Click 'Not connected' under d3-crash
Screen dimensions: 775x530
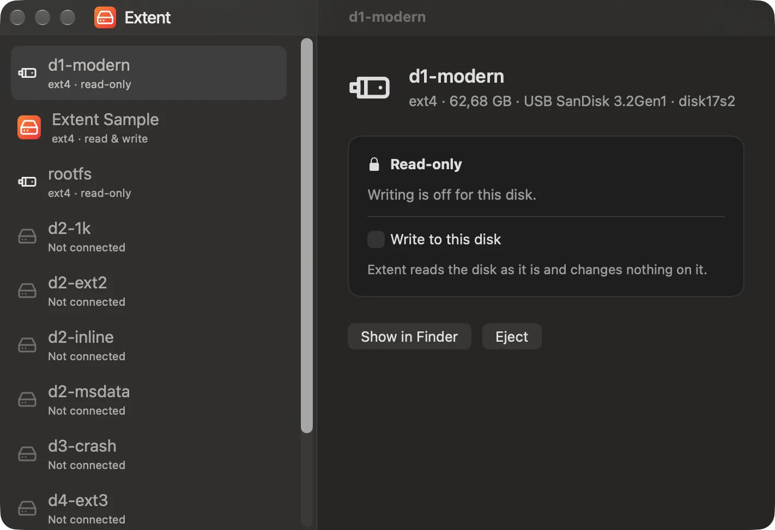point(87,465)
